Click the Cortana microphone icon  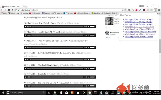[x=43, y=92]
